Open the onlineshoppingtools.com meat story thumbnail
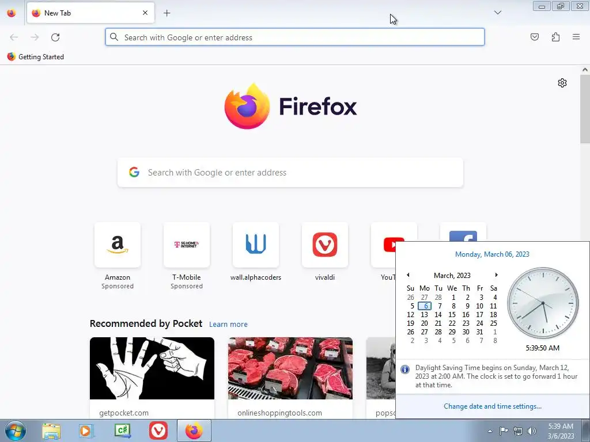This screenshot has width=590, height=442. click(x=290, y=368)
